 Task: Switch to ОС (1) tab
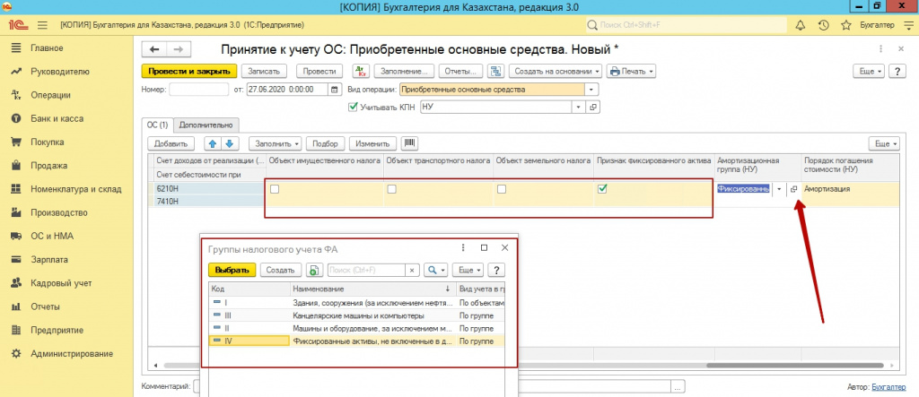(x=157, y=125)
